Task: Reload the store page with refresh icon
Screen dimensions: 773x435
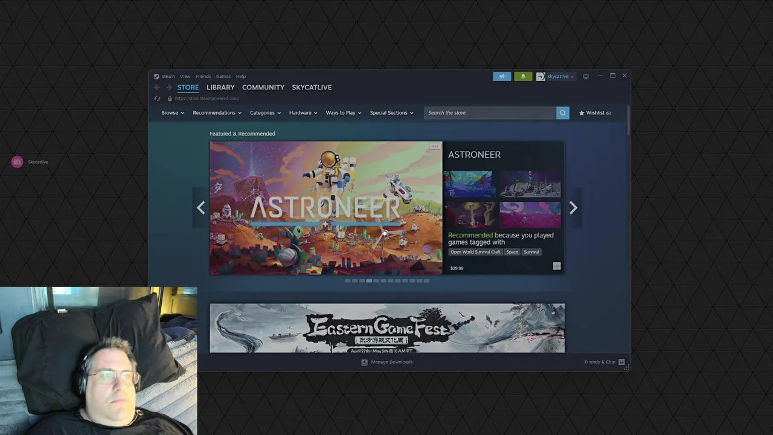Action: coord(157,98)
